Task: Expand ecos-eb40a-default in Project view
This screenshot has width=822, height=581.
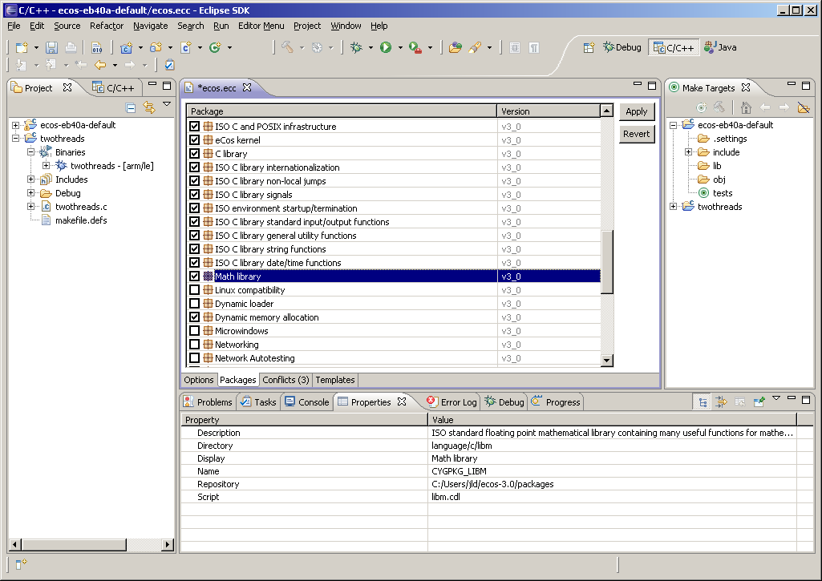Action: tap(16, 125)
